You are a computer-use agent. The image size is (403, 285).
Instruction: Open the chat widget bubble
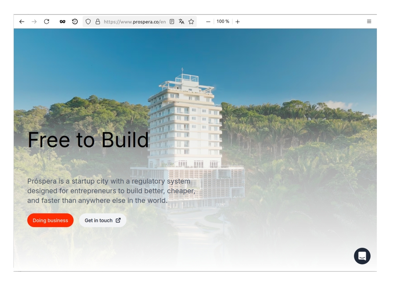(362, 256)
